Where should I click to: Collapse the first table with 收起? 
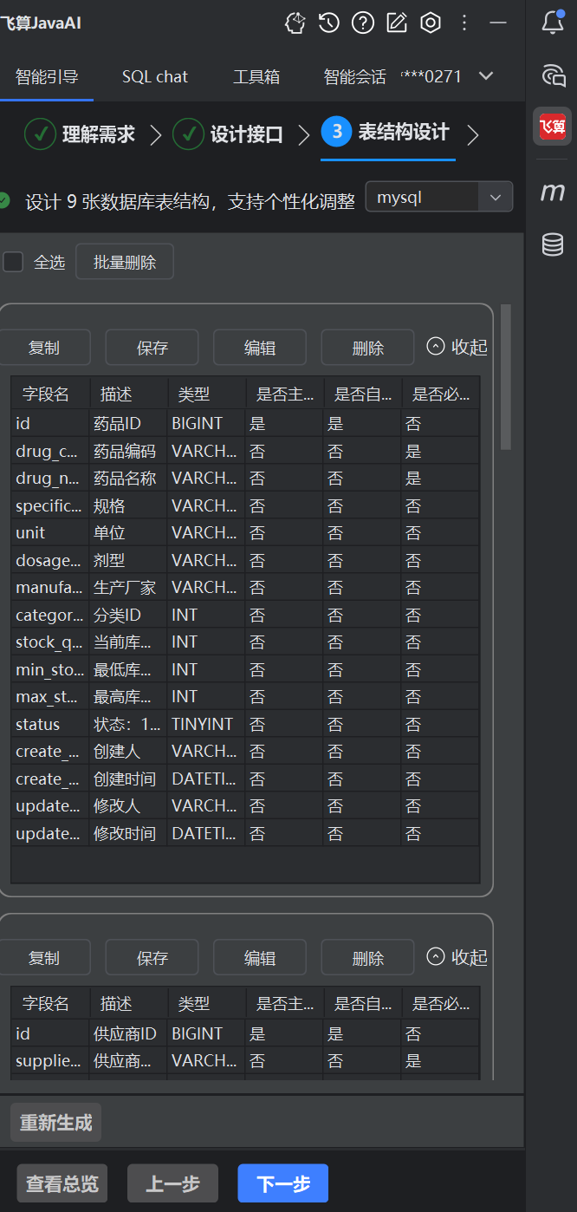(457, 347)
